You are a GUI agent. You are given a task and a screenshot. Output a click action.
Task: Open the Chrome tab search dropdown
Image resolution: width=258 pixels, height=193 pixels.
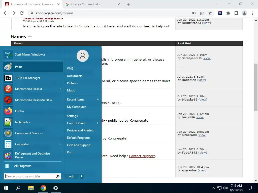(217, 4)
